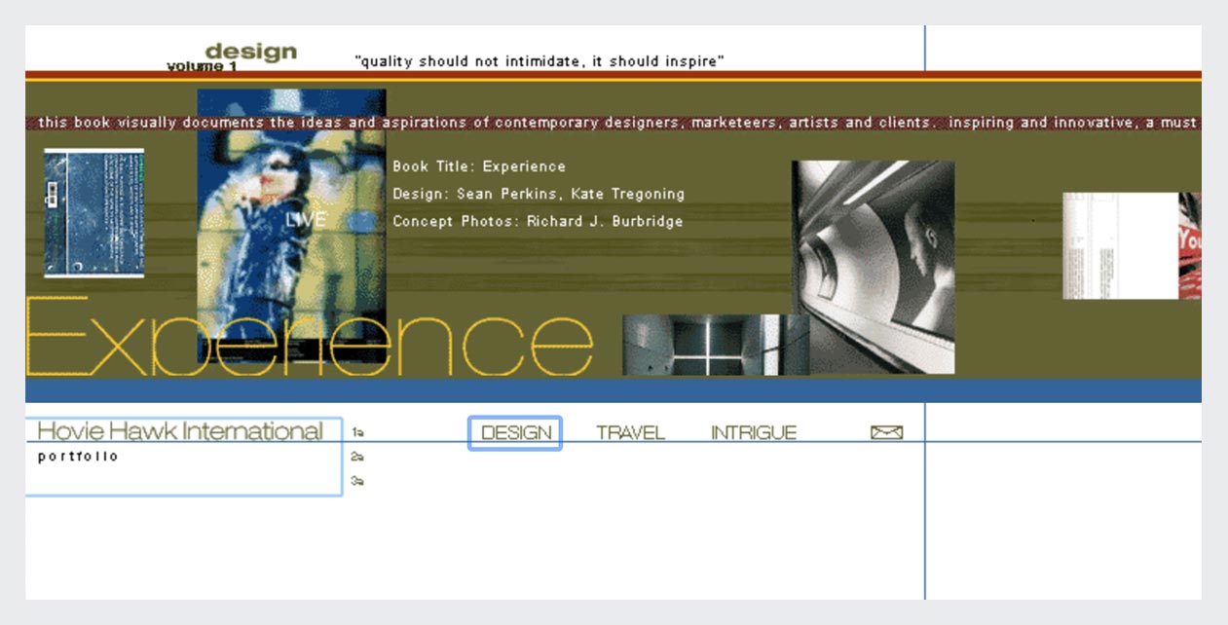1228x625 pixels.
Task: View the grayscale man in tunnel photo
Action: tap(874, 268)
